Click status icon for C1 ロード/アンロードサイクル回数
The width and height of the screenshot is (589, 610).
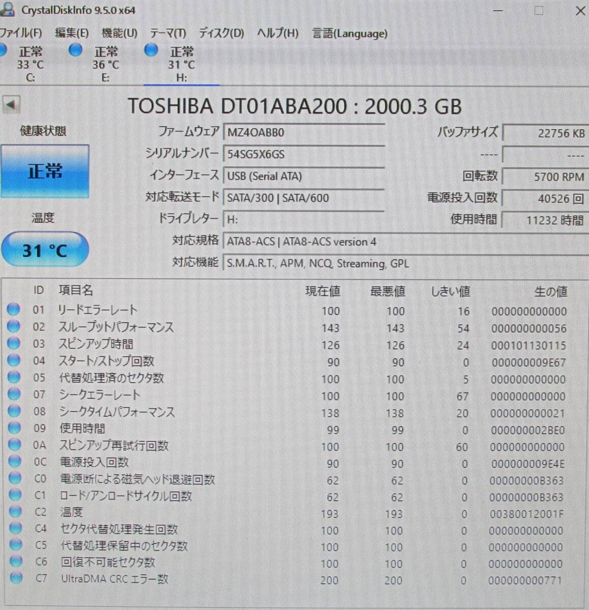pos(15,495)
